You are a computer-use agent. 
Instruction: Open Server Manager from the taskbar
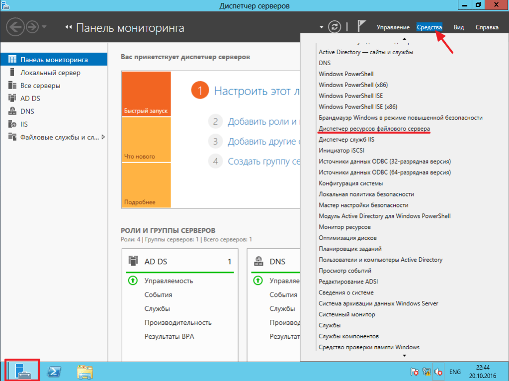tap(22, 371)
